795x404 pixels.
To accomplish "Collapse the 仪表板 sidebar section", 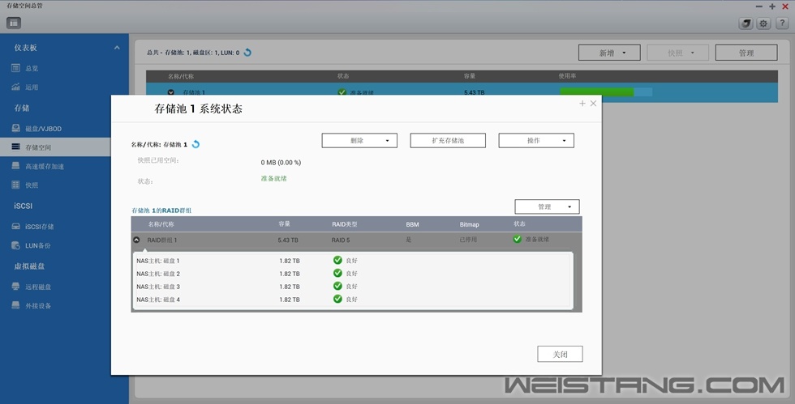I will click(117, 48).
